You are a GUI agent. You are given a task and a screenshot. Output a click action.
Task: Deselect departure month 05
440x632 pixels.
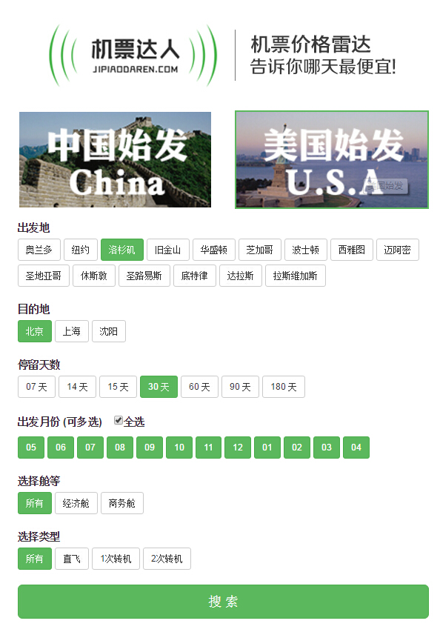pos(31,448)
